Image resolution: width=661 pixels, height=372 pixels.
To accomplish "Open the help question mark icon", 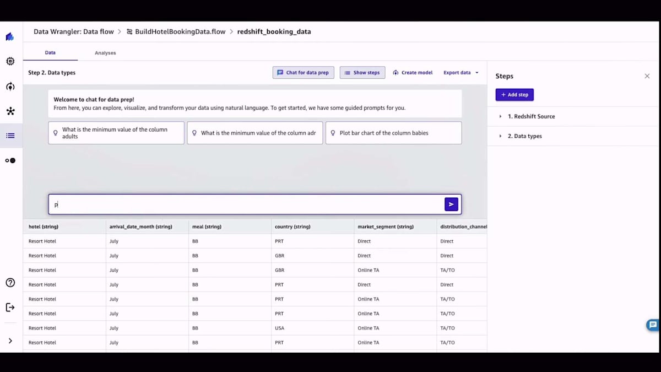I will tap(10, 283).
